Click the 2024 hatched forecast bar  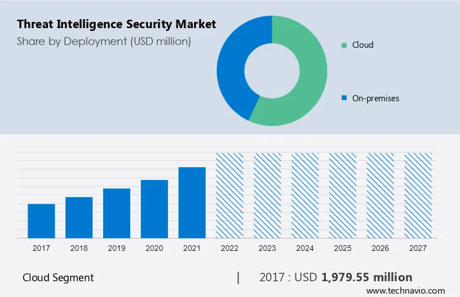pyautogui.click(x=305, y=195)
